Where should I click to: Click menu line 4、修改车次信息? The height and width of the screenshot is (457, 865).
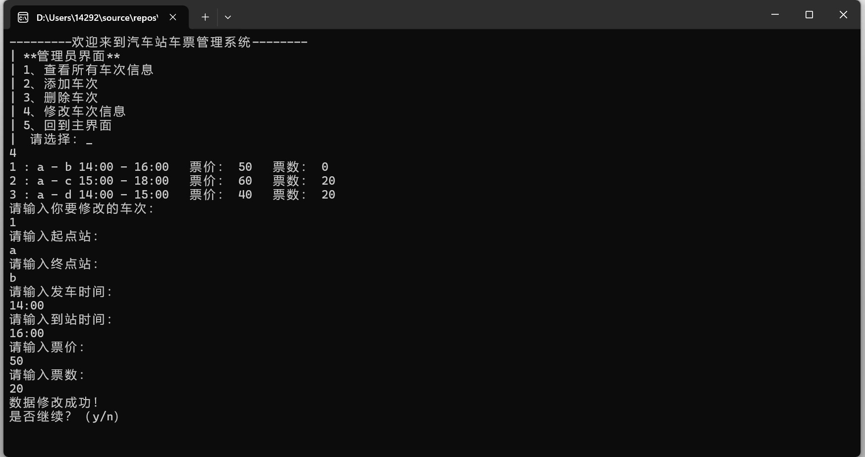pos(74,111)
